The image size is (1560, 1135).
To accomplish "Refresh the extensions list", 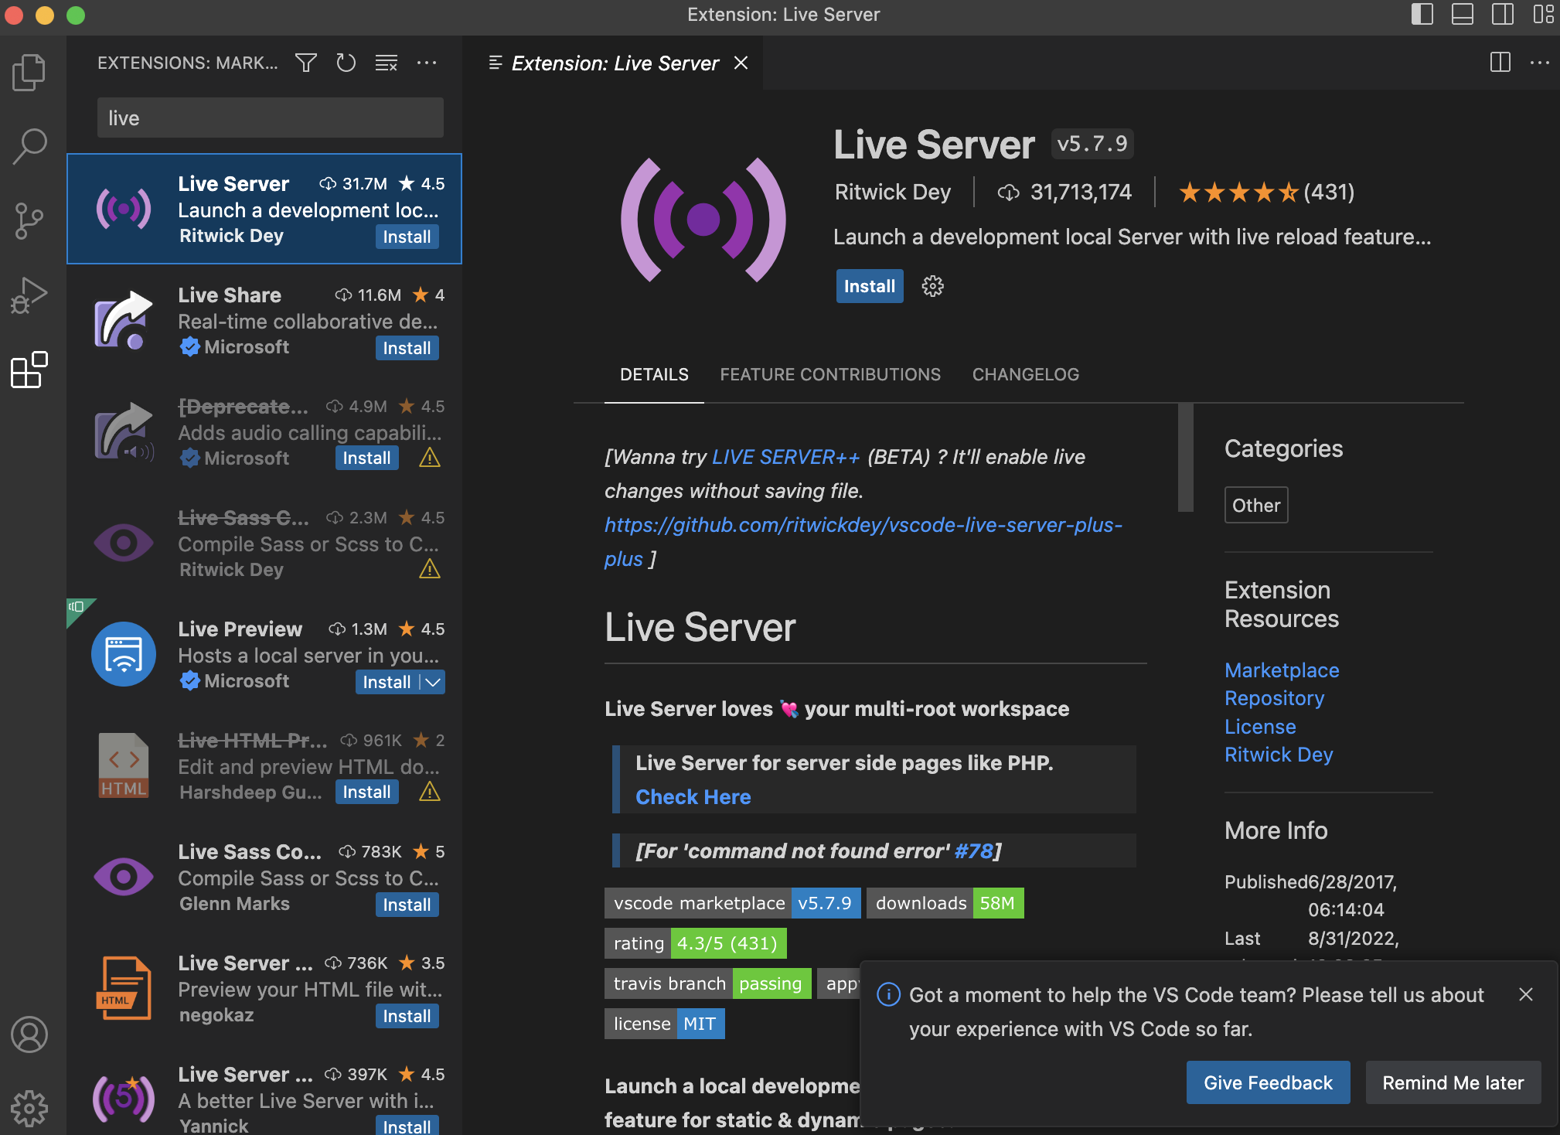I will coord(346,63).
